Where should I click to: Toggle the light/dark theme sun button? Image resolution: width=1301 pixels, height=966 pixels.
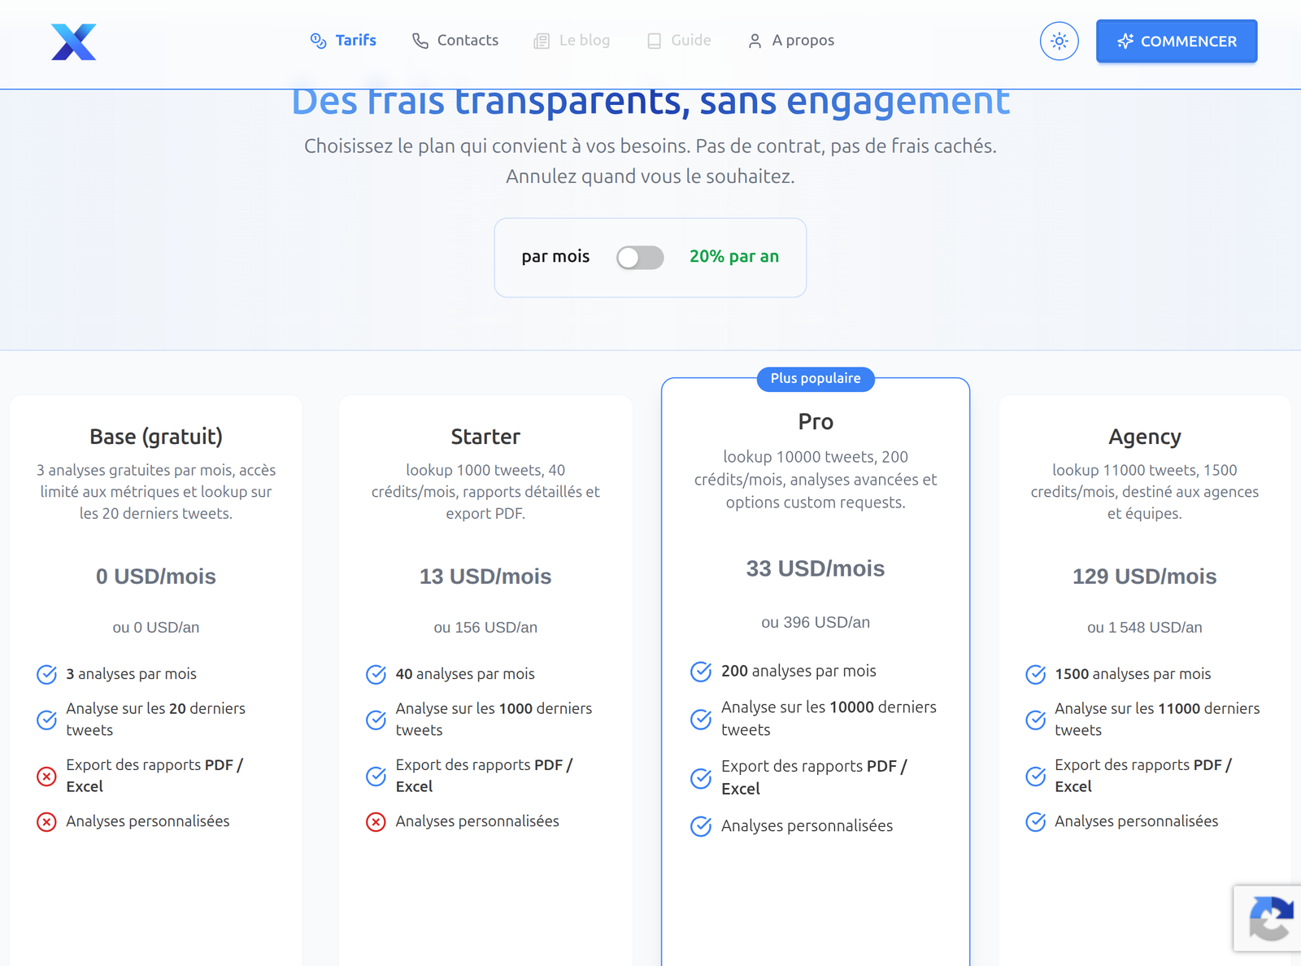point(1059,41)
